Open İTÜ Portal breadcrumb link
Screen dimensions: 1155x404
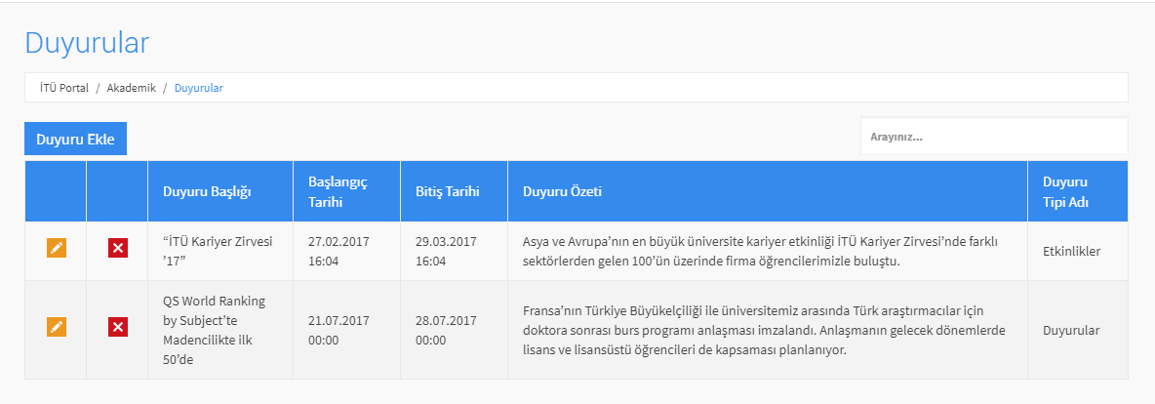click(x=64, y=88)
